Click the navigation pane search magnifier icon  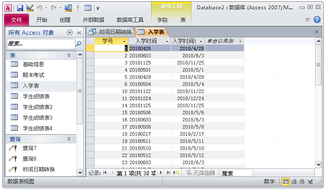click(x=79, y=44)
